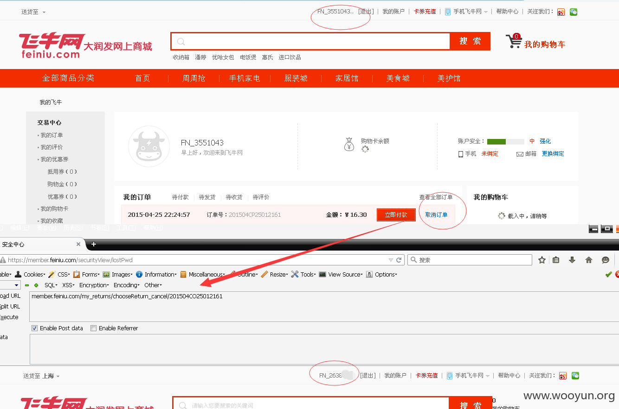Click 我的评价 in the left sidebar
This screenshot has width=619, height=409.
[52, 147]
